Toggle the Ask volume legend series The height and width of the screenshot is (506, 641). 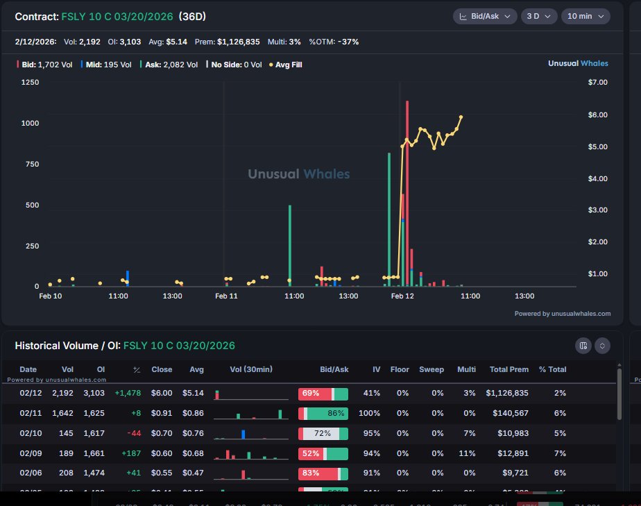169,65
